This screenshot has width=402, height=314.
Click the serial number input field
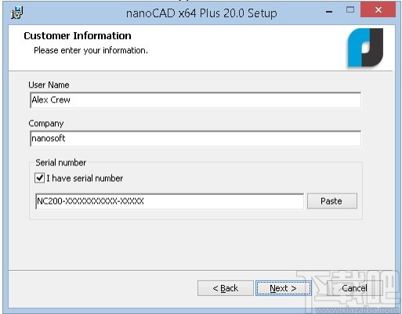pos(169,201)
